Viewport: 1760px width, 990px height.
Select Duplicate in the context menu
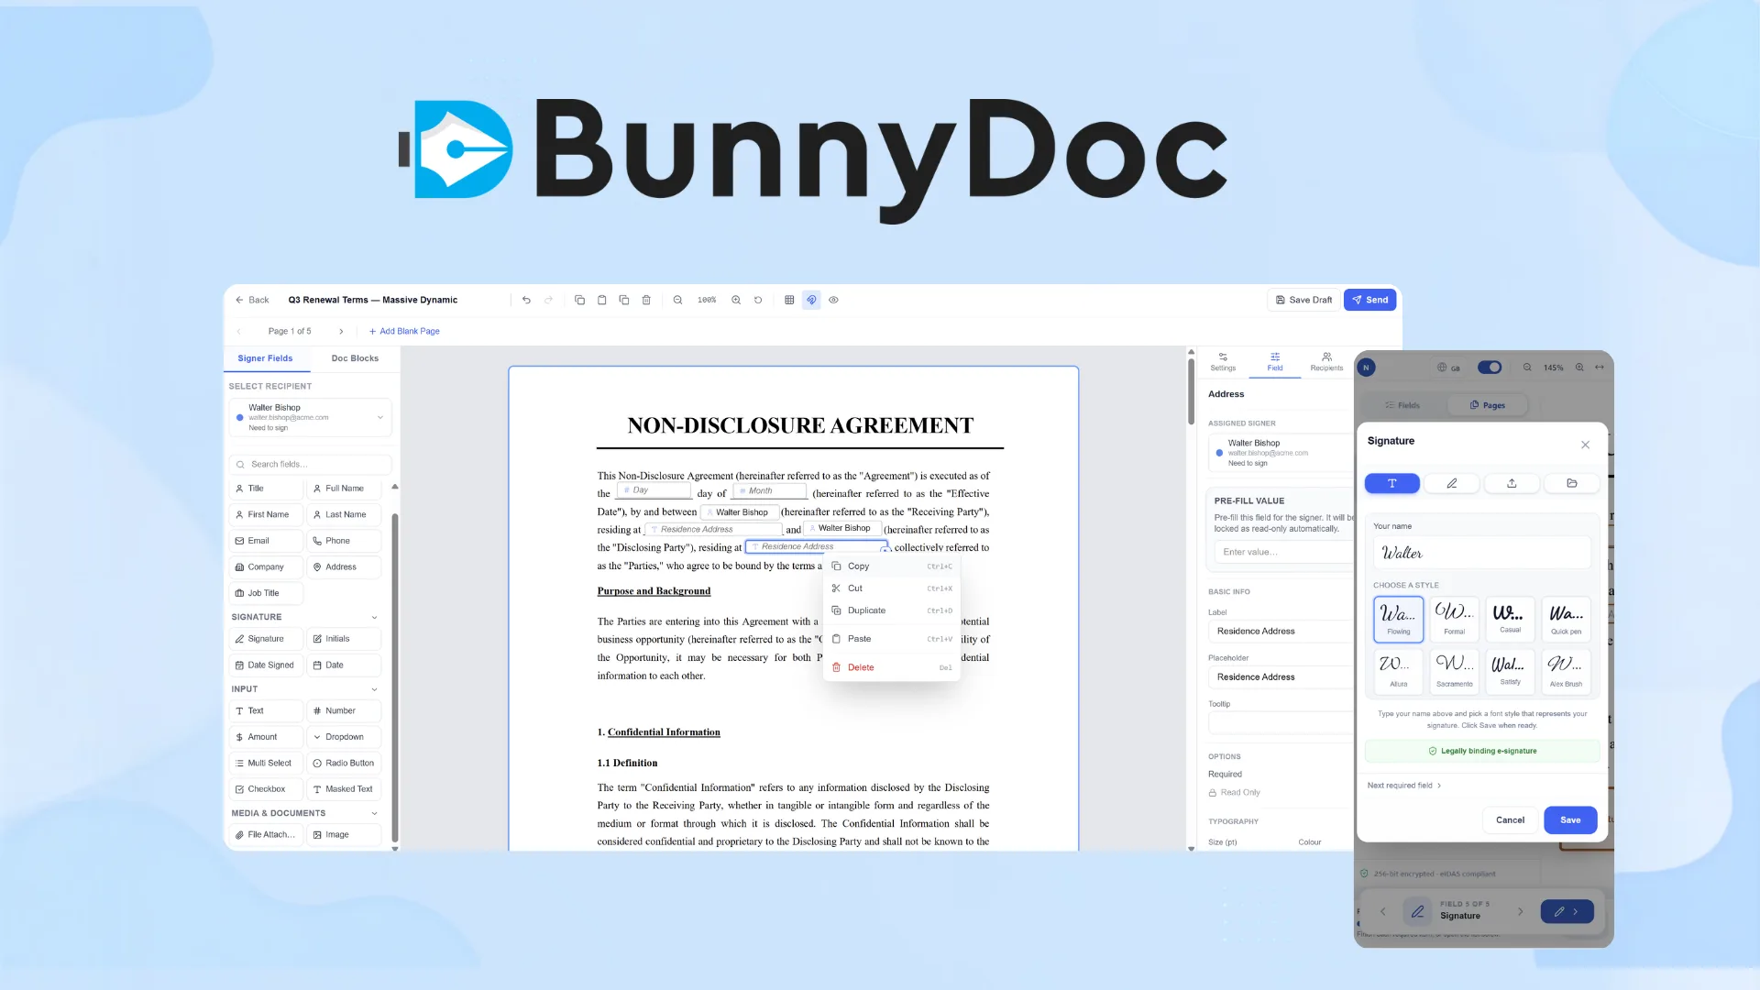(892, 610)
